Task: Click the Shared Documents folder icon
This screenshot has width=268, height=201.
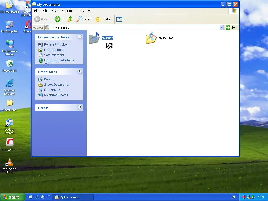Action: (x=41, y=85)
